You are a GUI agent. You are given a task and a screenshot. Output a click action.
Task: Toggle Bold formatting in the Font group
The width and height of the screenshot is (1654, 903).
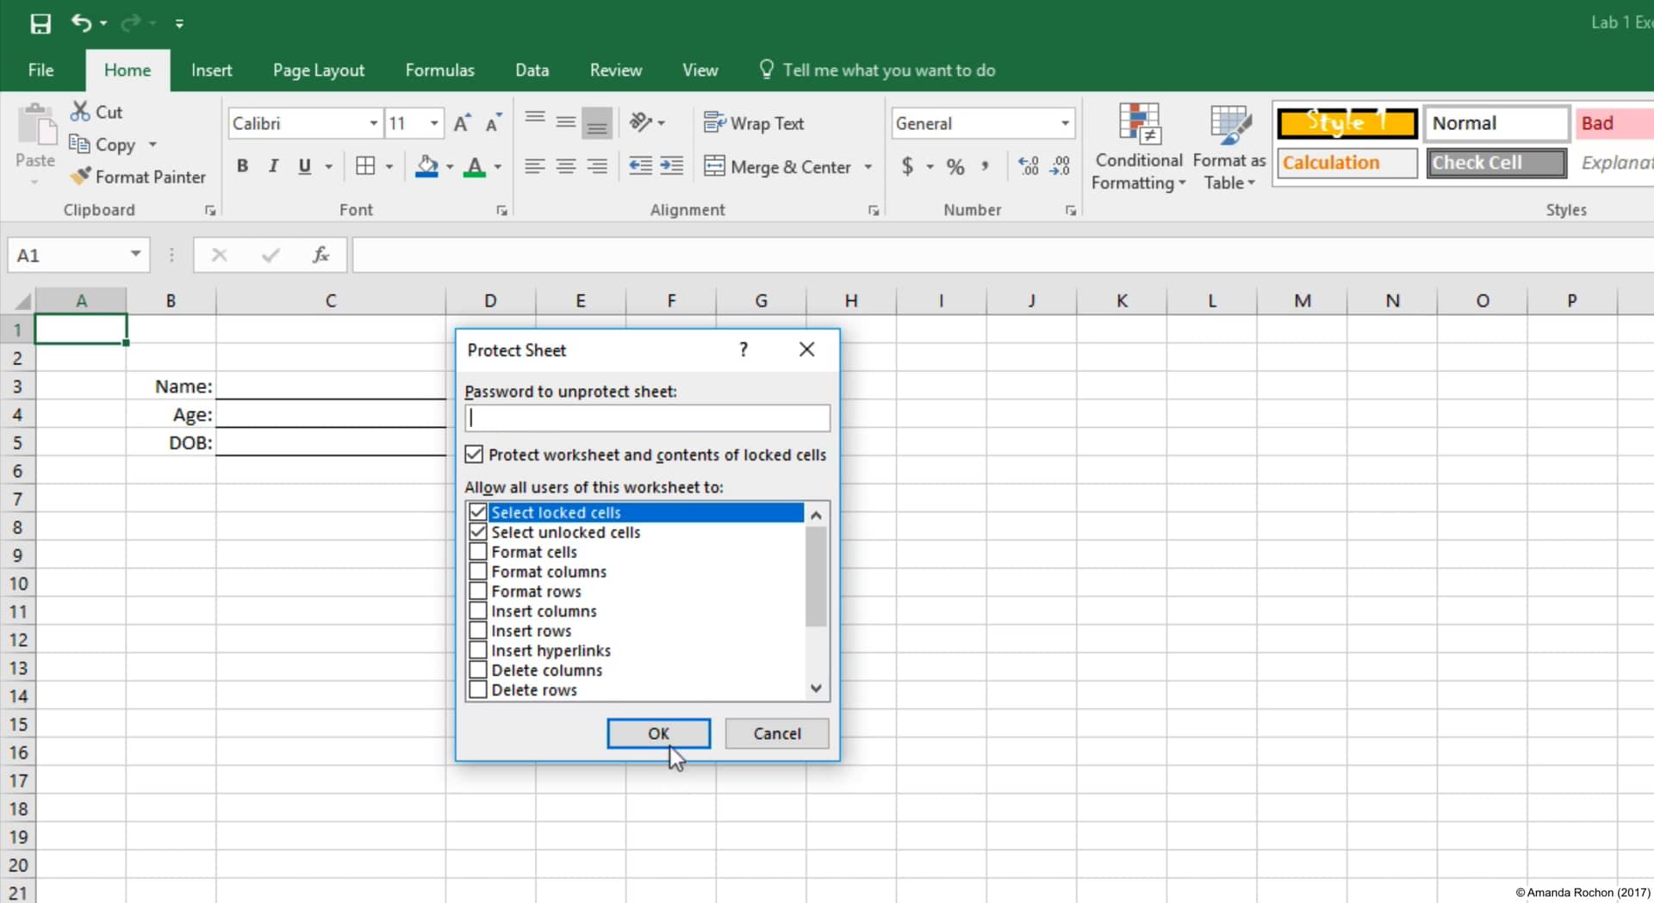[x=242, y=166]
